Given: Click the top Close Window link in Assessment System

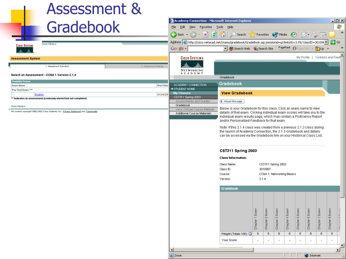Looking at the screenshot, I should pos(49,44).
